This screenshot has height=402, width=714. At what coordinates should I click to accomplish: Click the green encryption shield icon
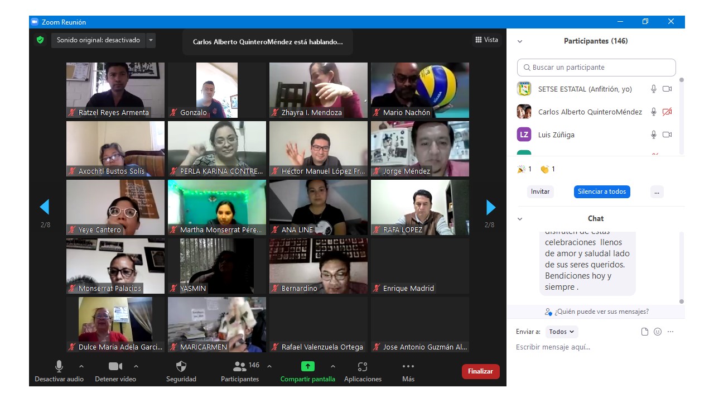(x=40, y=40)
